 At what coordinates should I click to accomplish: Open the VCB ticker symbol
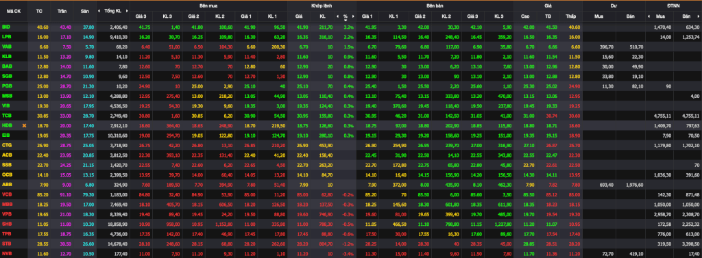[7, 194]
